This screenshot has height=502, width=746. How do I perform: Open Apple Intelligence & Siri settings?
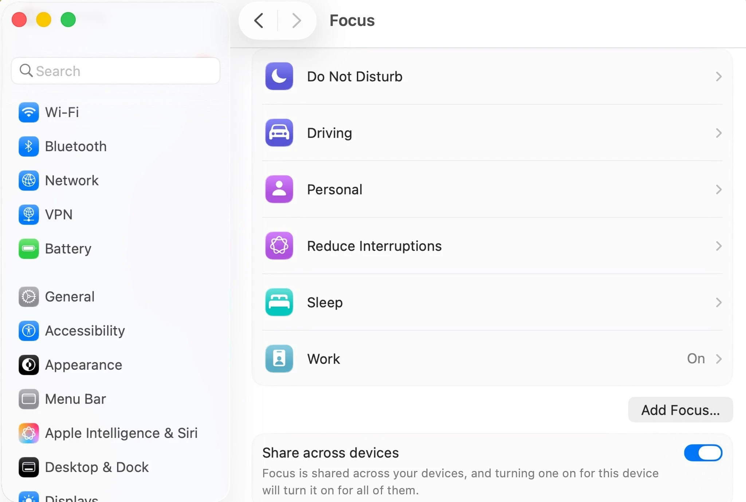click(x=115, y=433)
